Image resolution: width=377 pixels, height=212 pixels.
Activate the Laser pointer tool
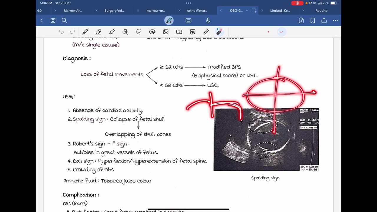tap(219, 32)
